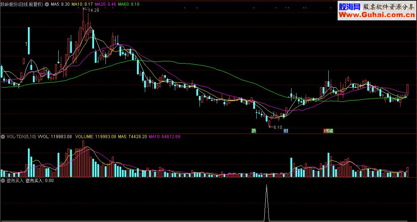This screenshot has height=222, width=417.
Task: Select the VVOL: 119983.08 value
Action: click(x=55, y=137)
